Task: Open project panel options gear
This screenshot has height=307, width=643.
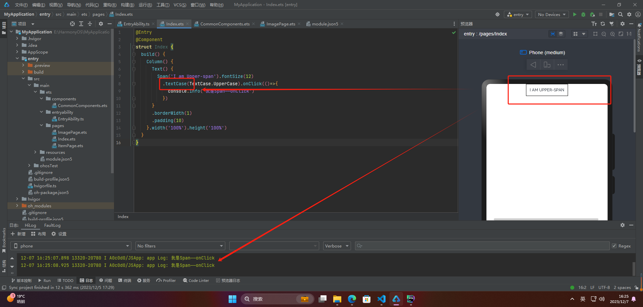Action: [101, 24]
